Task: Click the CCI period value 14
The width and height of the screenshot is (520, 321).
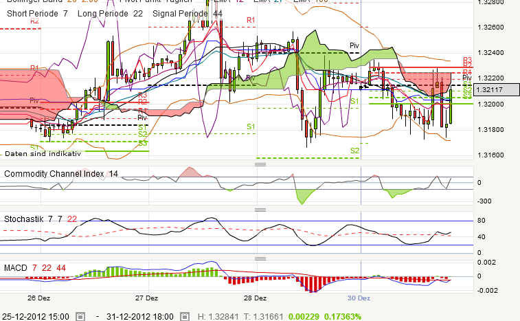Action: coord(114,175)
